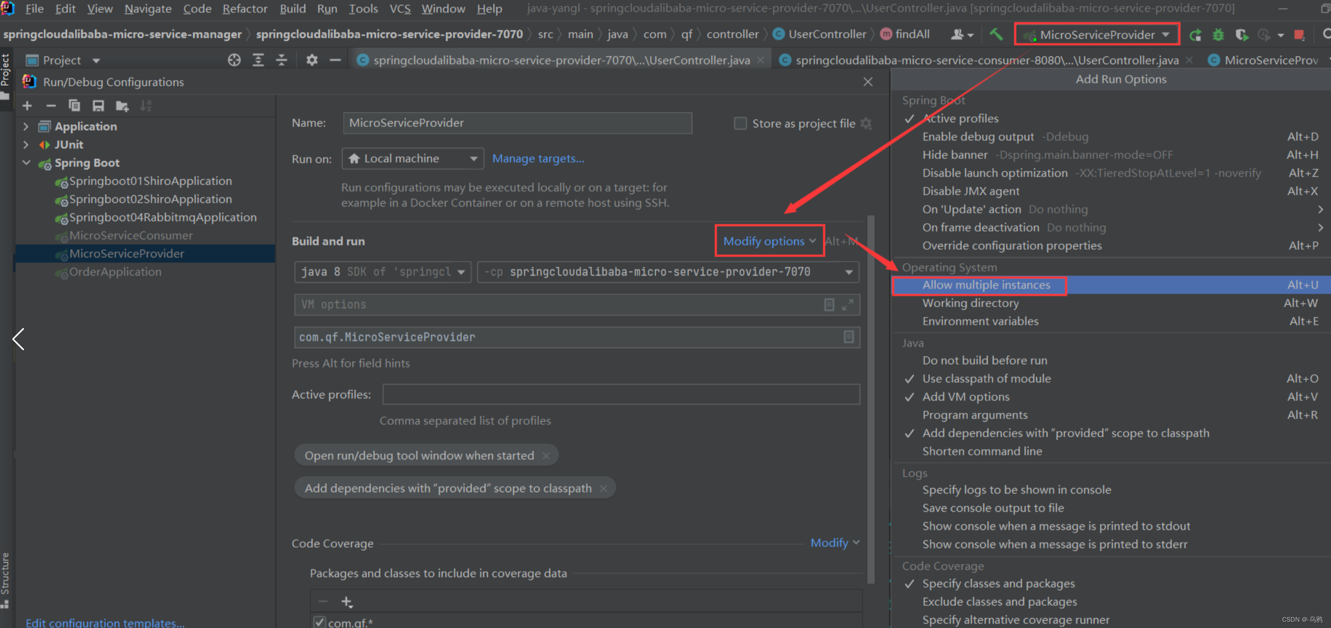
Task: Open the Run on Local machine dropdown
Action: point(413,159)
